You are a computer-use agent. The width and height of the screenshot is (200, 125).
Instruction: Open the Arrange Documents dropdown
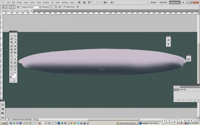click(106, 2)
